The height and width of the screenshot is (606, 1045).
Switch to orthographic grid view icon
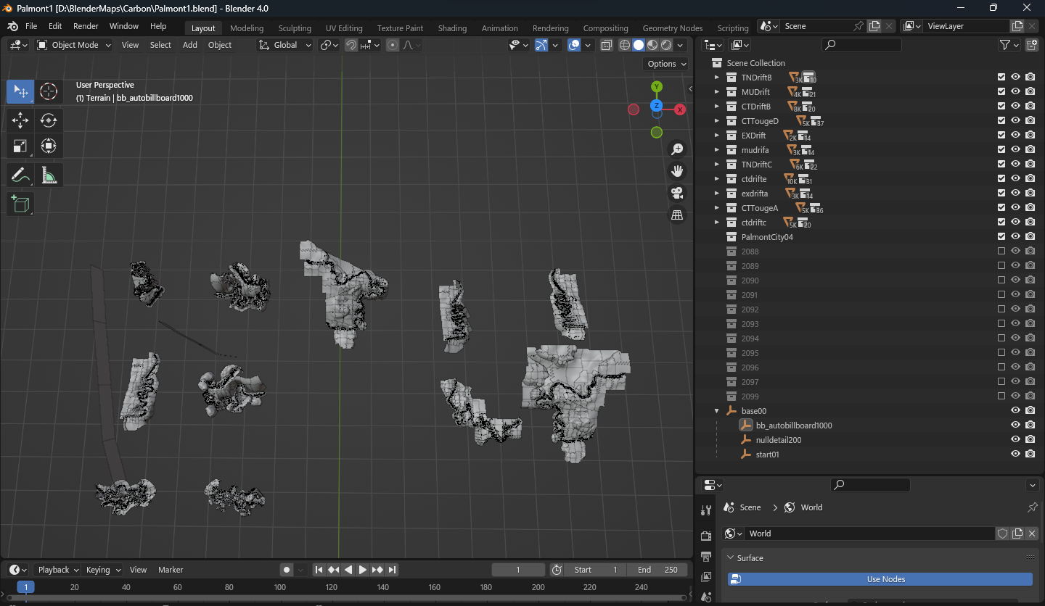(677, 215)
